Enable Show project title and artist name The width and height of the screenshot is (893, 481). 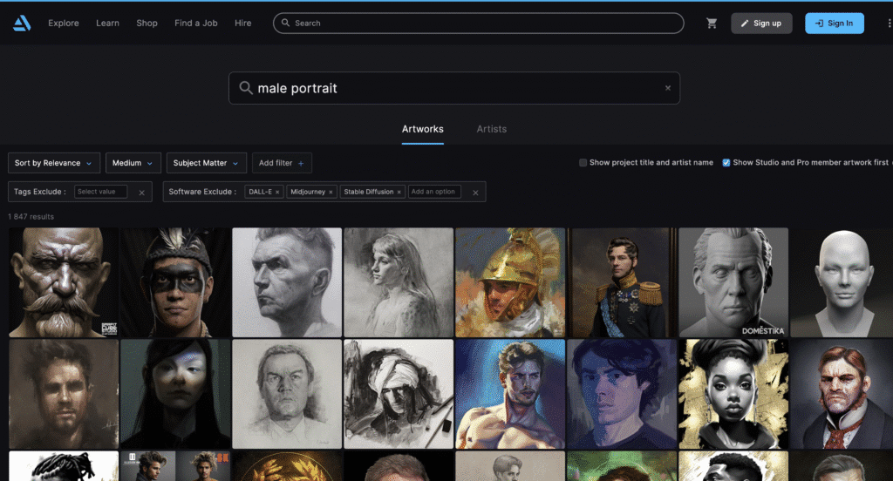(583, 163)
